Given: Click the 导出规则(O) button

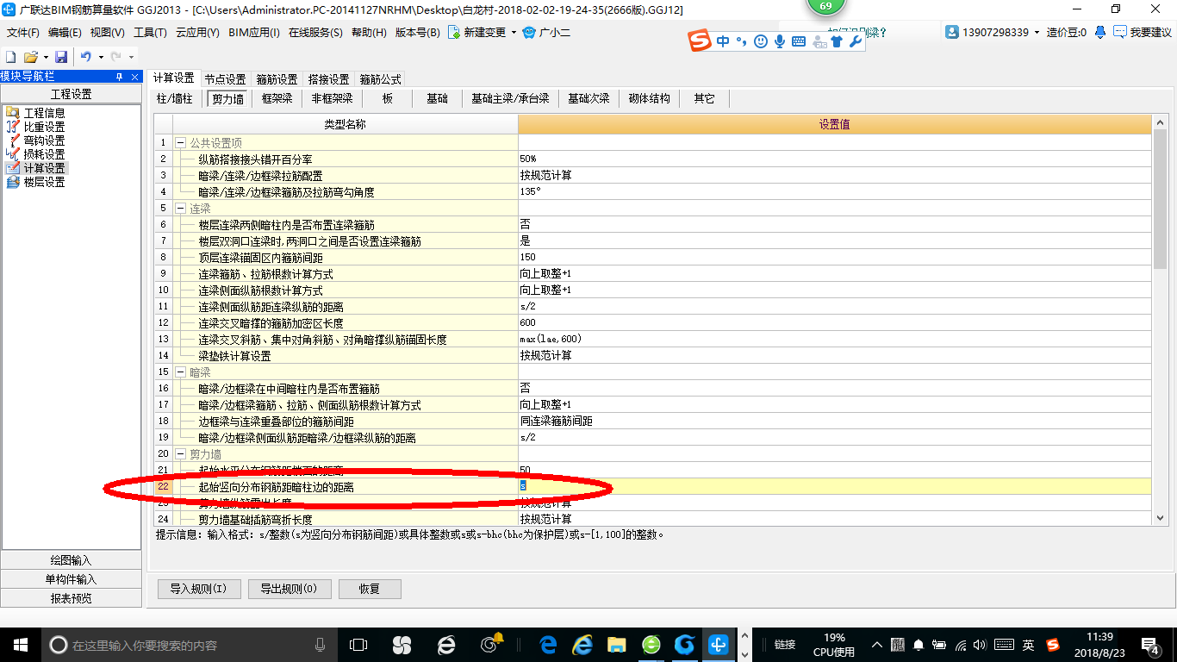Looking at the screenshot, I should point(289,589).
